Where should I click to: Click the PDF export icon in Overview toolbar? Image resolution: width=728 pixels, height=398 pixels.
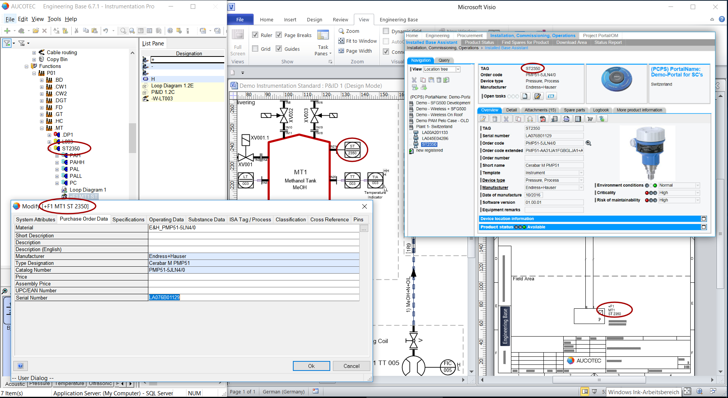(543, 119)
